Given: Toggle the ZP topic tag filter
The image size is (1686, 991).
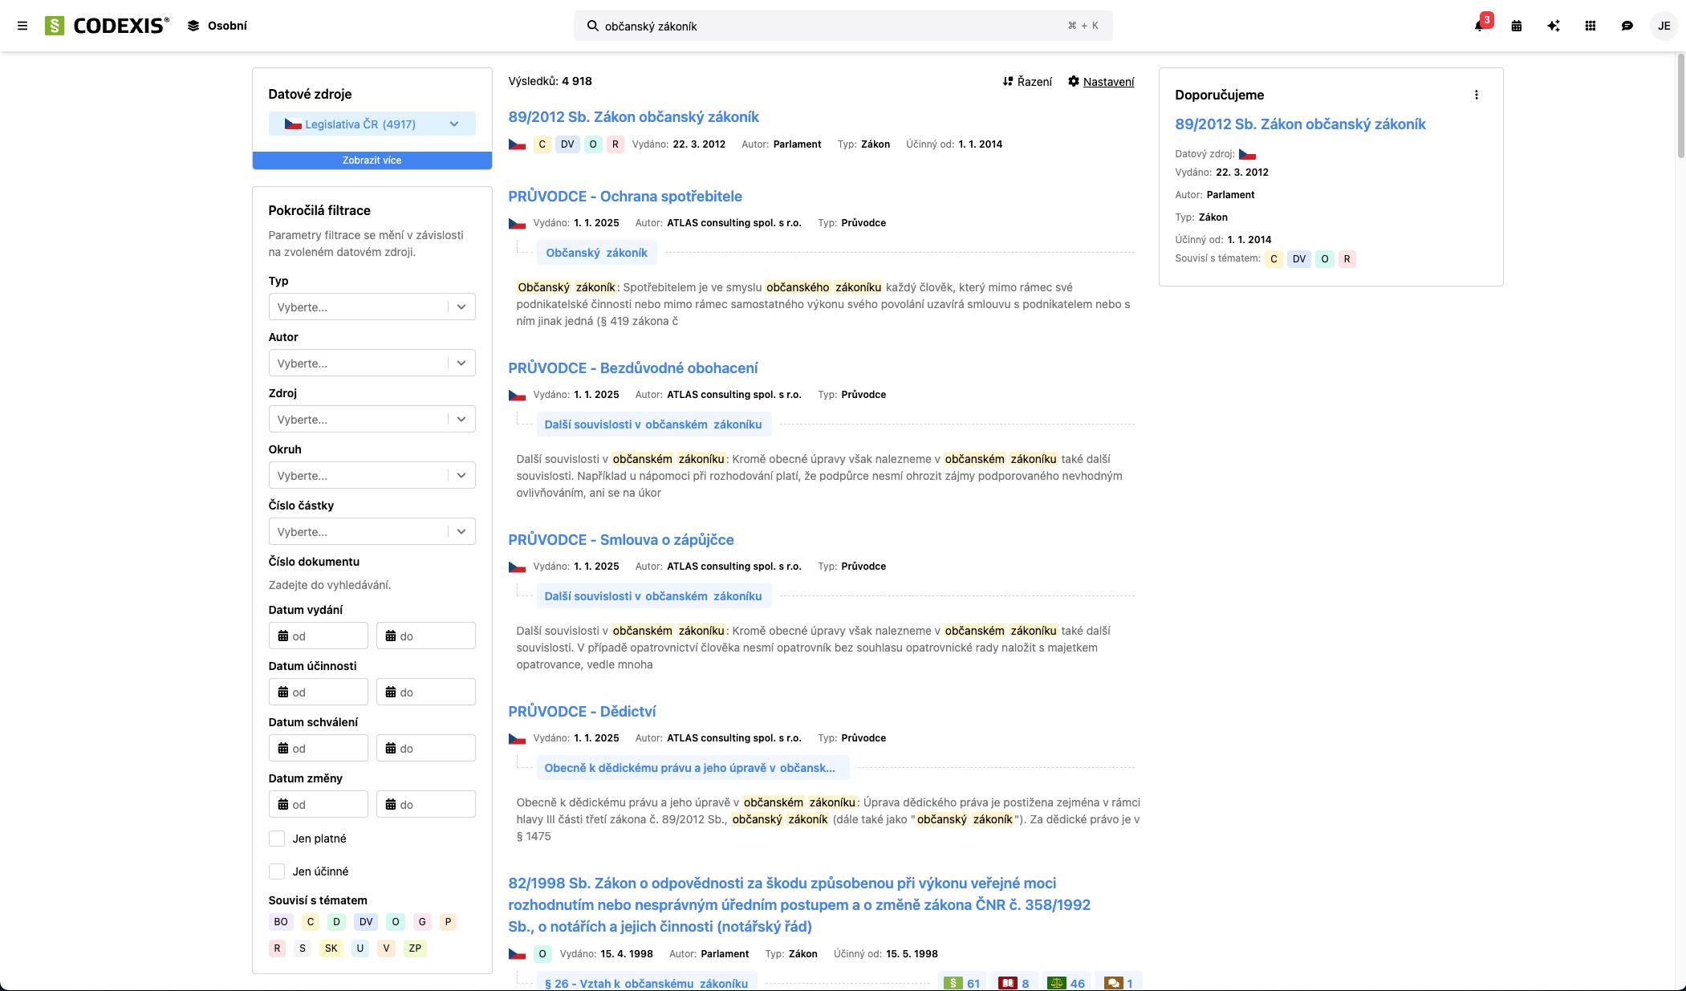Looking at the screenshot, I should [x=415, y=948].
